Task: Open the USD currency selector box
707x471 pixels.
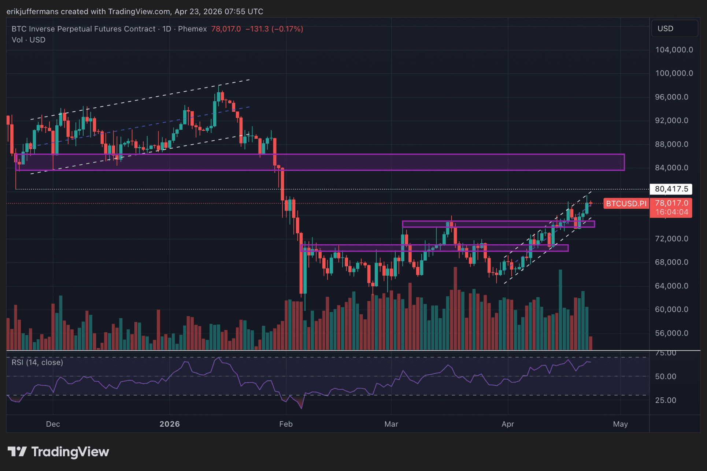Action: click(674, 29)
